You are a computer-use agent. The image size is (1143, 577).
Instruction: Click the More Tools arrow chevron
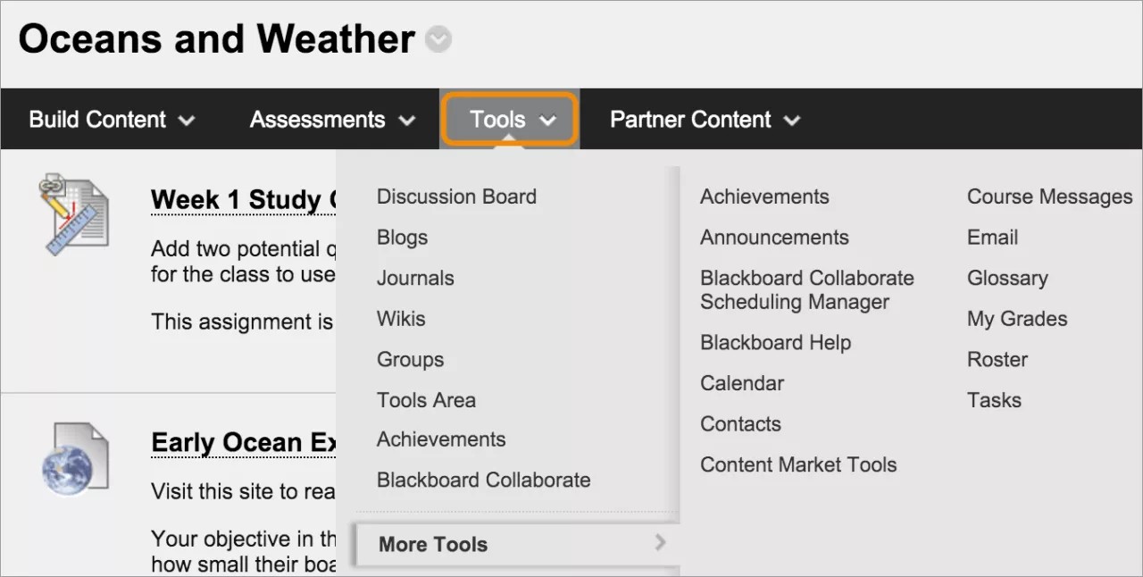pos(659,542)
